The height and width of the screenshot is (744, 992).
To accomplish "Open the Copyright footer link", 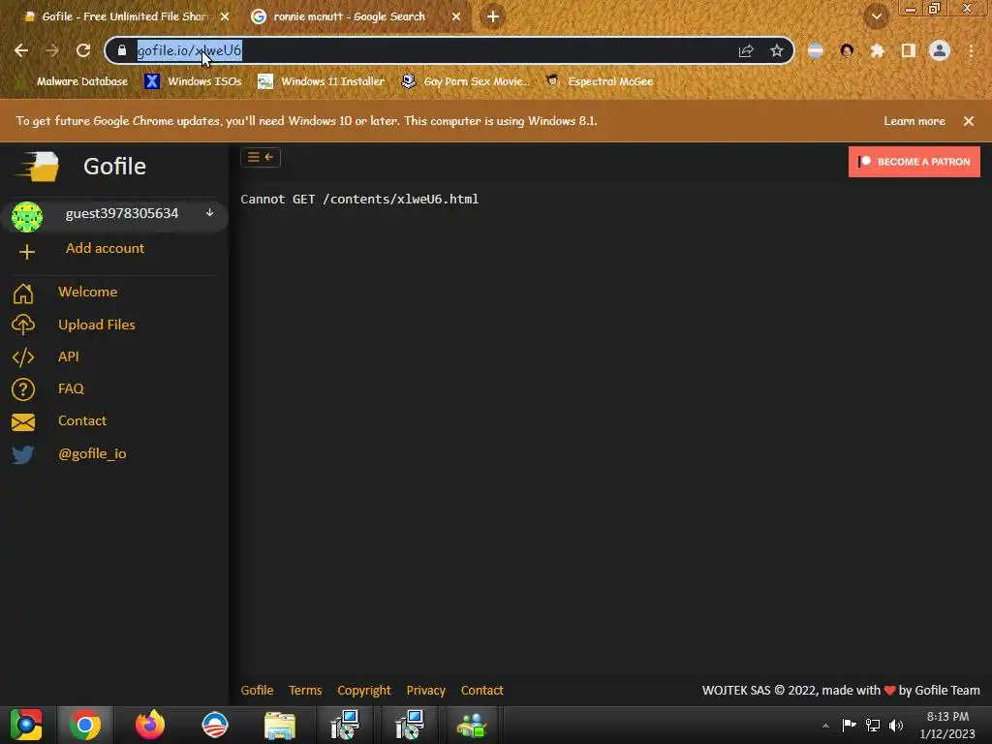I will (364, 690).
